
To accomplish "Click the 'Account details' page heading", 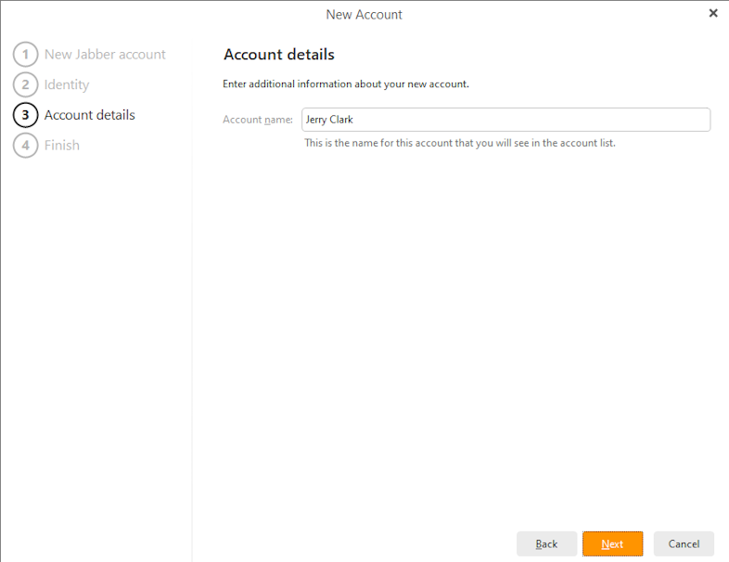I will point(279,55).
